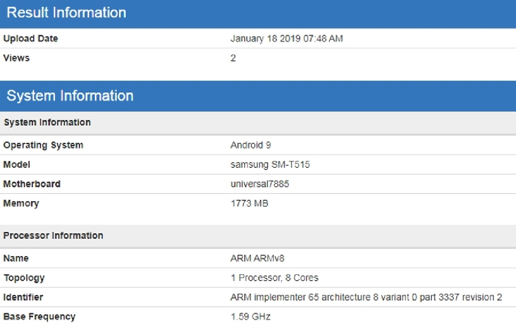
Task: Click the ARM ARMv8 processor name
Action: coord(257,258)
